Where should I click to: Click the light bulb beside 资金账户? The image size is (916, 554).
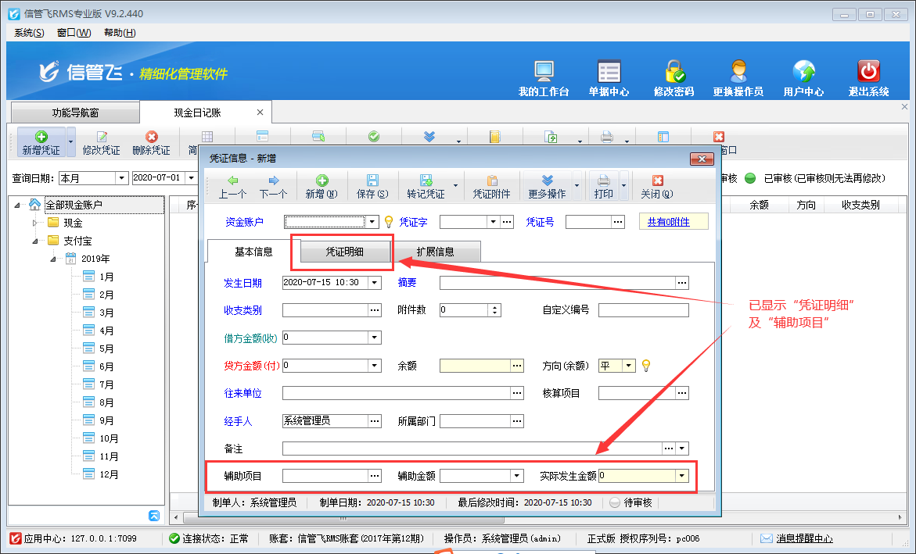[x=388, y=222]
